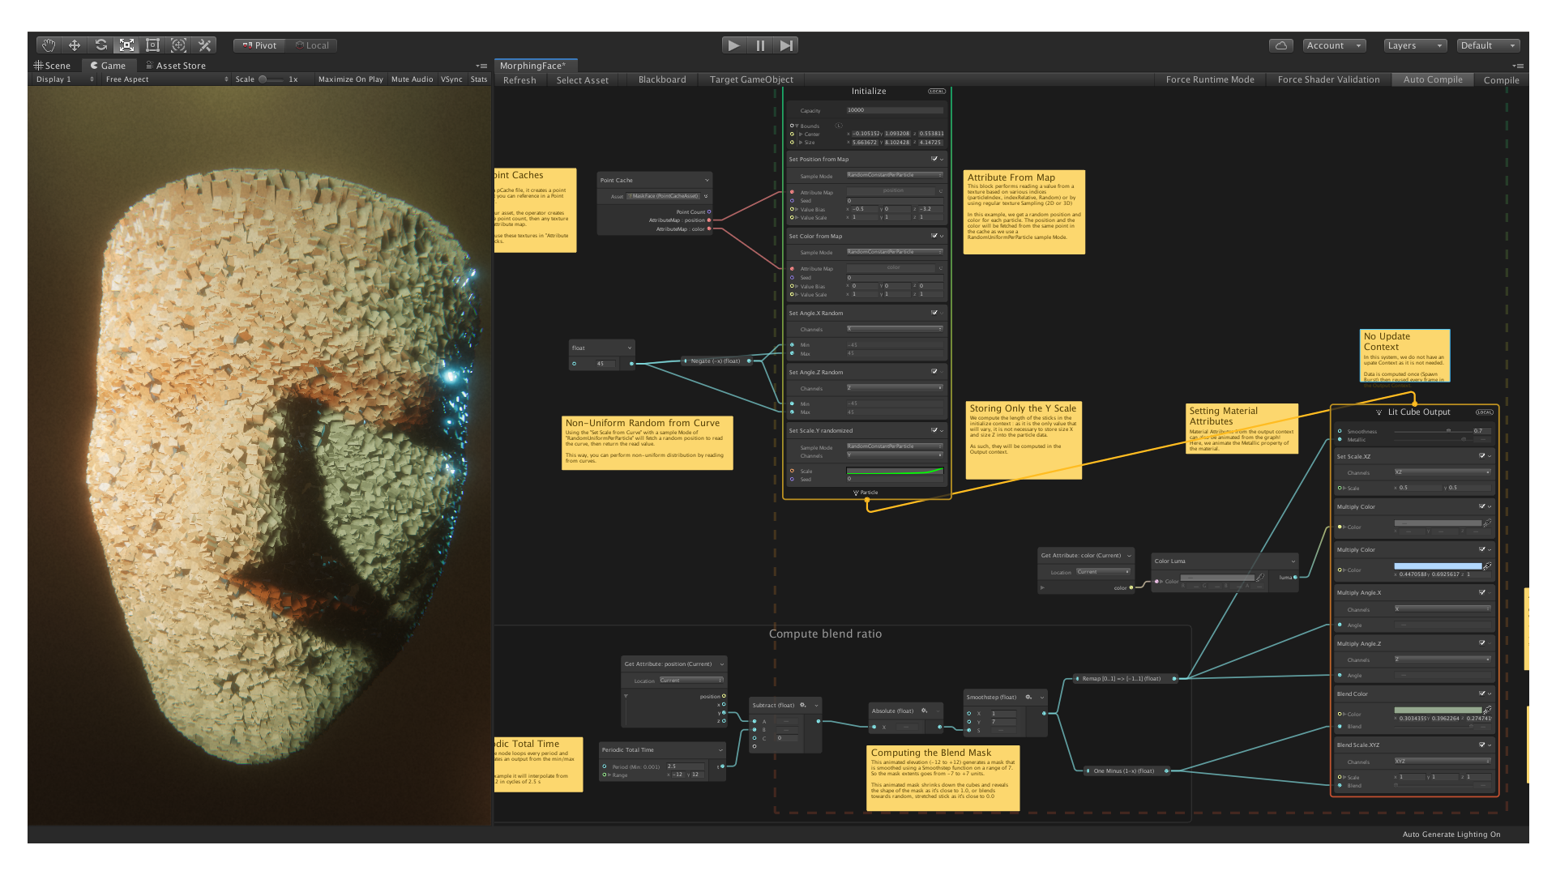Switch to the Scene tab
Screen dimensions: 1556x875
53,66
